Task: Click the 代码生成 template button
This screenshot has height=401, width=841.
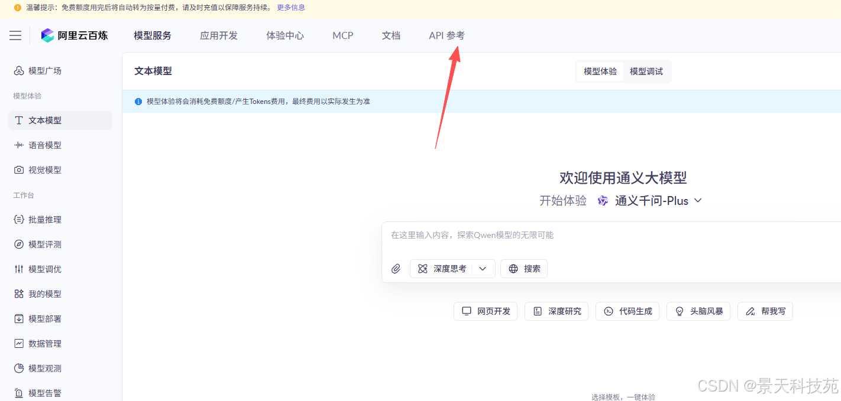Action: point(627,311)
